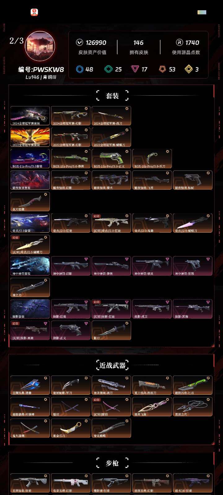Open the 紫金爪刀 melee skin card

[71, 428]
